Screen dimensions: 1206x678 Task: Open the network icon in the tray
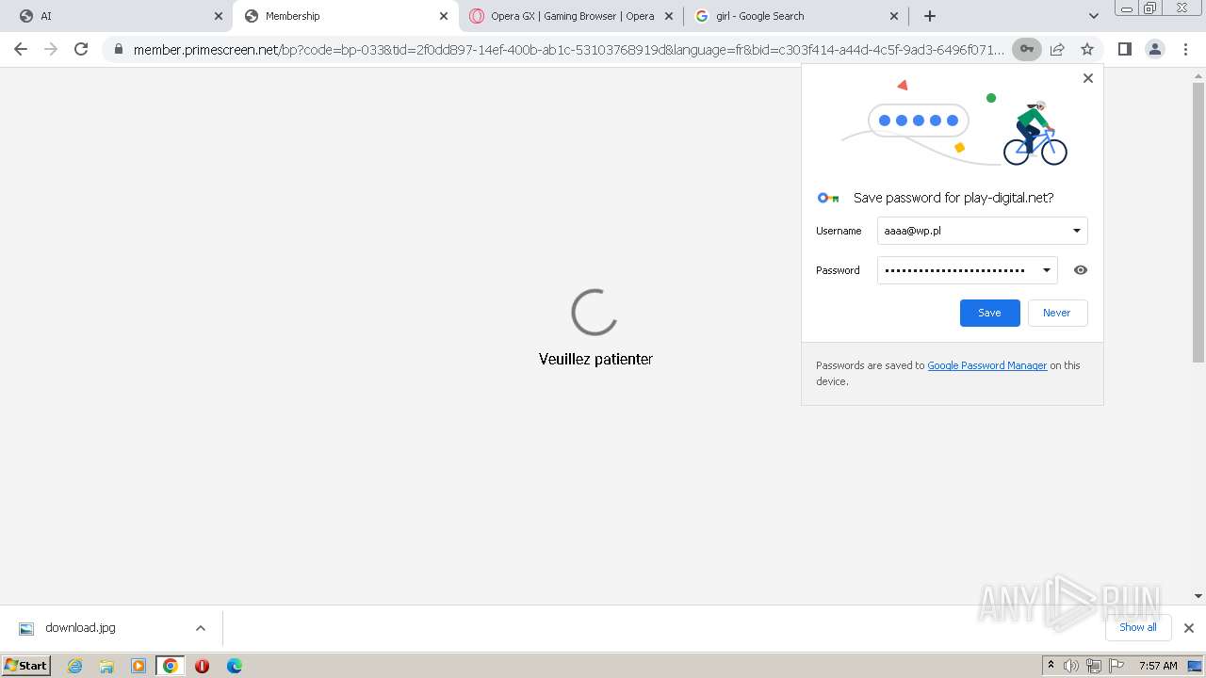point(1094,666)
